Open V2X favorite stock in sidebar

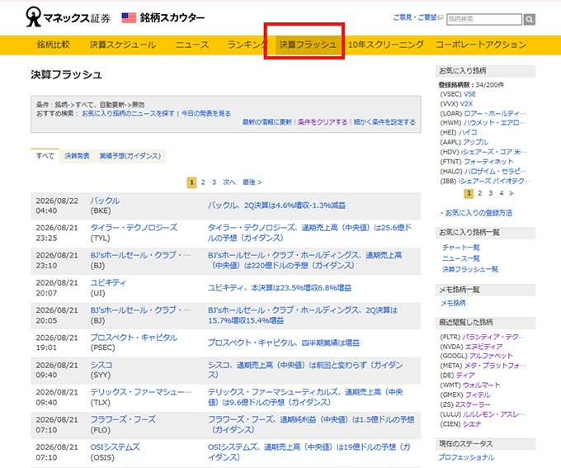(466, 104)
